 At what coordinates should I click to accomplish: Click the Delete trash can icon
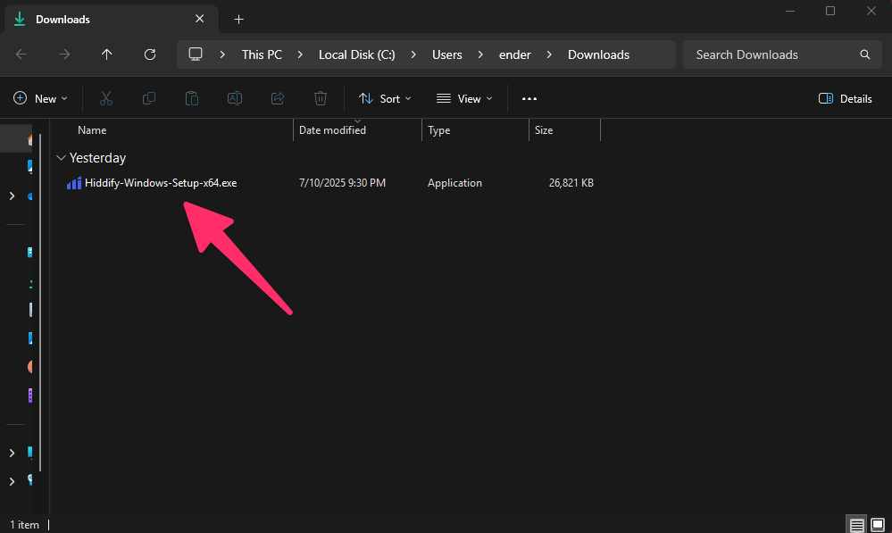pos(321,98)
